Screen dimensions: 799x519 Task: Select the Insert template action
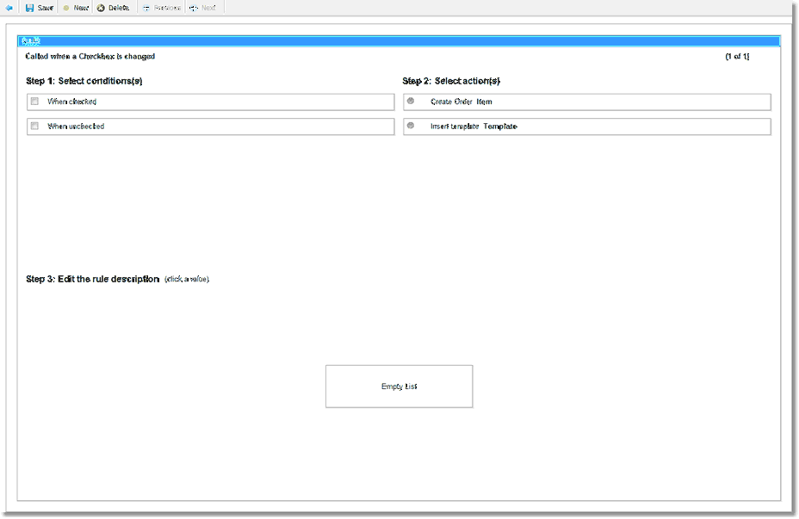click(x=411, y=126)
